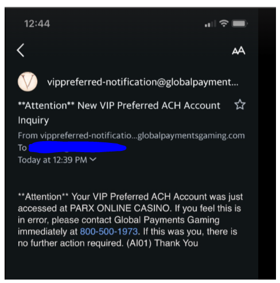Tap PARX ONLINE CASINO in the message body
The image size is (280, 283).
pos(120,208)
